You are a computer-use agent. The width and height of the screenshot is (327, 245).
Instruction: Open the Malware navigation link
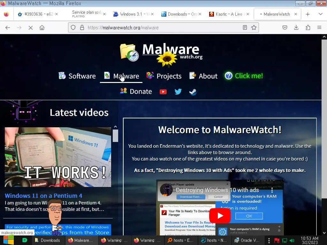[121, 76]
